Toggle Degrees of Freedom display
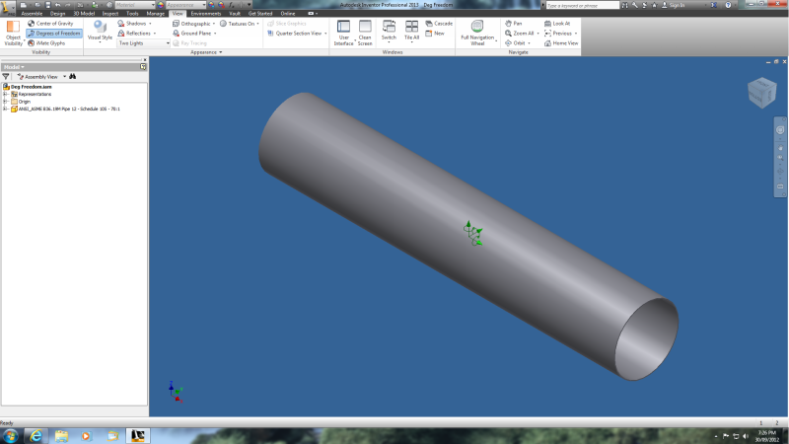This screenshot has width=789, height=444. point(54,33)
